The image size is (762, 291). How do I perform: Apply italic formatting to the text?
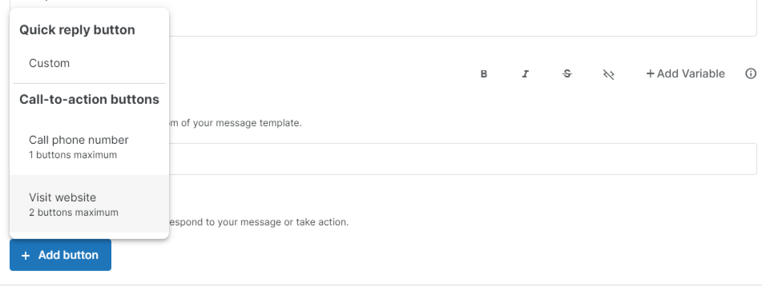pos(526,74)
